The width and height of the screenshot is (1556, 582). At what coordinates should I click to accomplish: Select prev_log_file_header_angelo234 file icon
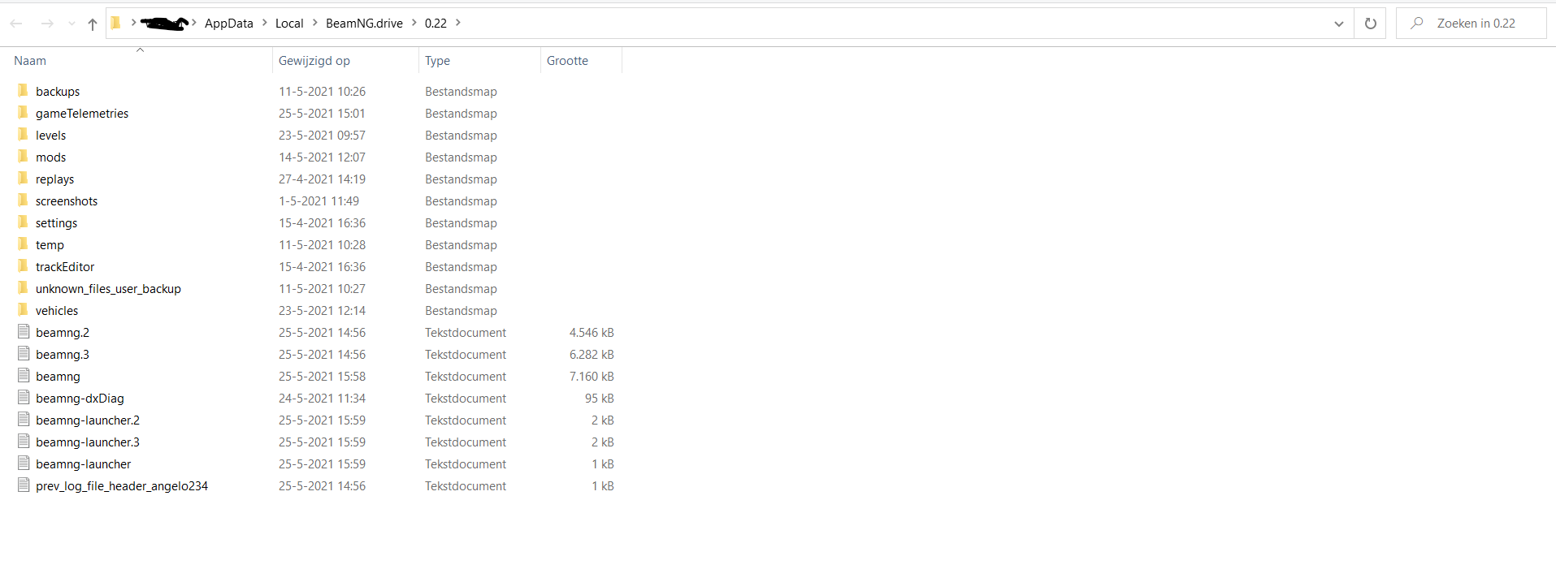24,485
